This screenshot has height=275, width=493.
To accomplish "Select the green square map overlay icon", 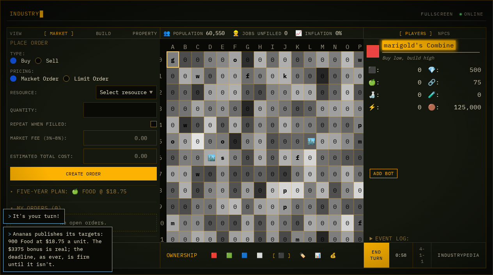I will (x=229, y=256).
